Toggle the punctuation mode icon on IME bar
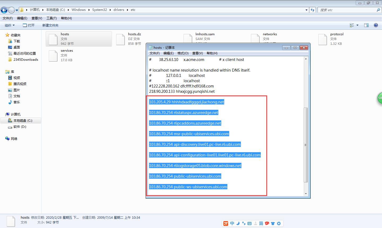This screenshot has width=382, height=228. pos(244,223)
